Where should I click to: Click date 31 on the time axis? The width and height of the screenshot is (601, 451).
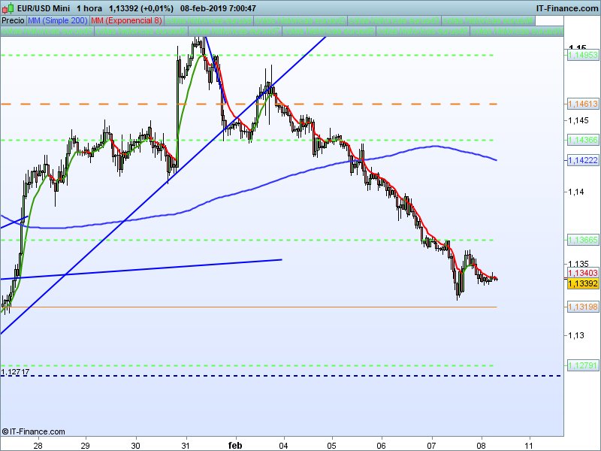pyautogui.click(x=186, y=444)
